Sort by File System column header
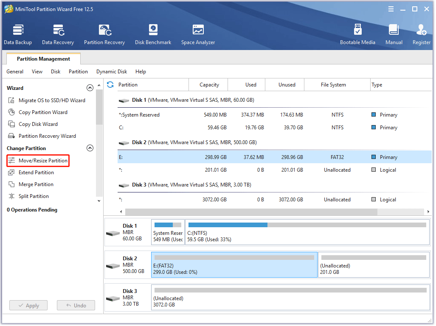 [x=338, y=85]
